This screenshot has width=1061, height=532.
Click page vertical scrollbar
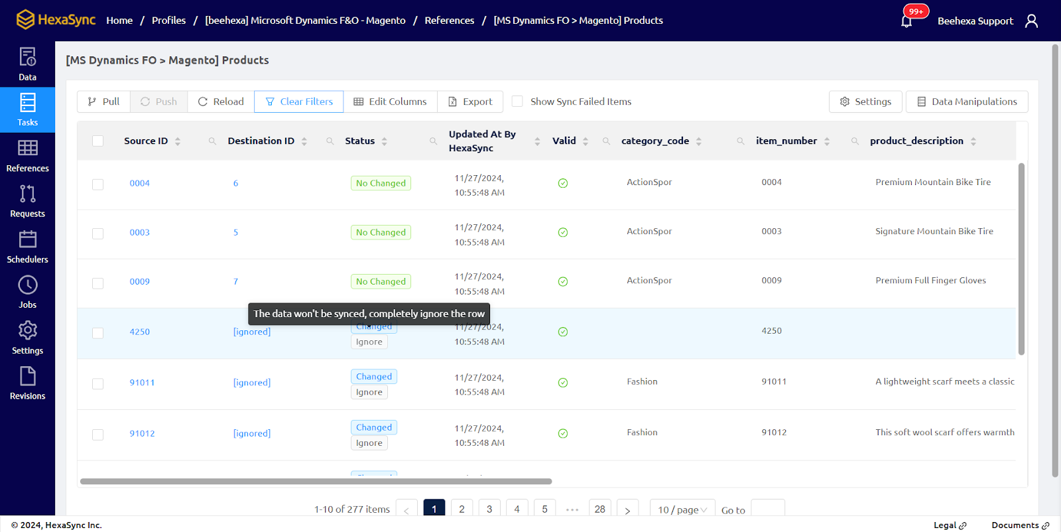[1055, 261]
